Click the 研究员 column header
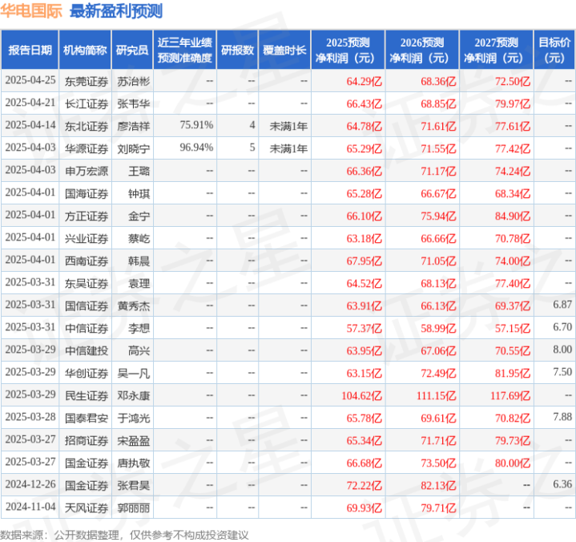The image size is (576, 542). 132,50
